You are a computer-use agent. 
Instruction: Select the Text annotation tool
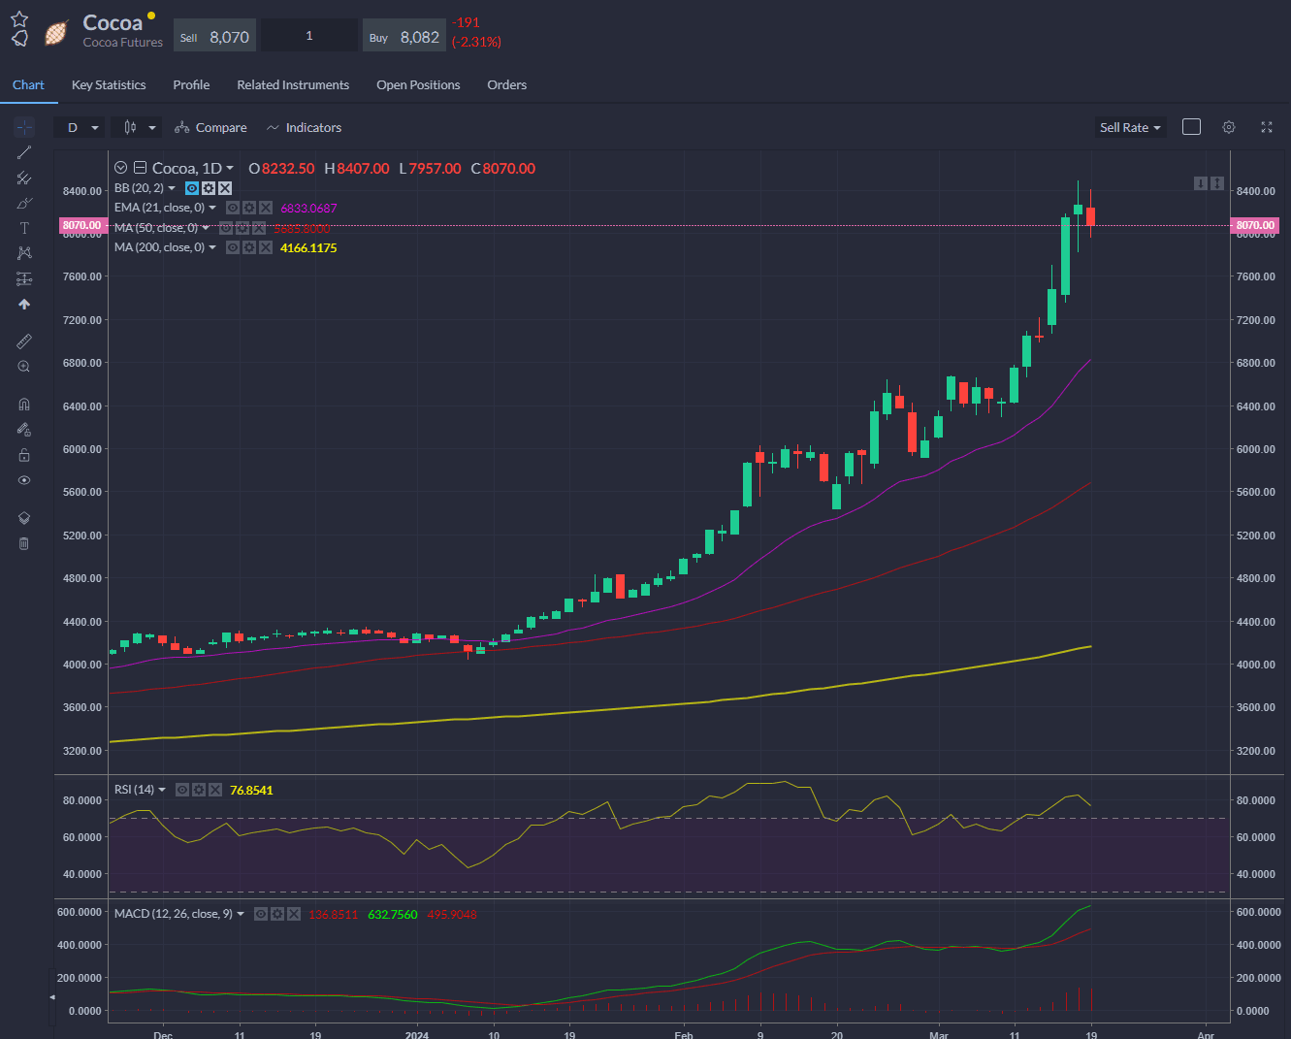pos(24,228)
